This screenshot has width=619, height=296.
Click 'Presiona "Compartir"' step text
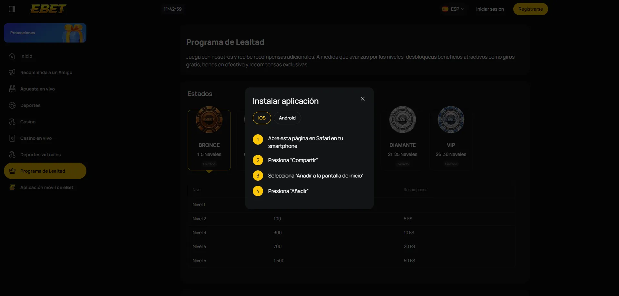293,160
